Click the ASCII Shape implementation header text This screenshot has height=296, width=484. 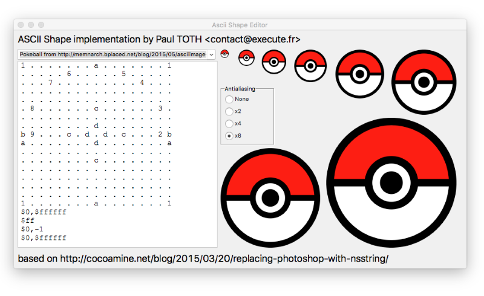coord(159,39)
